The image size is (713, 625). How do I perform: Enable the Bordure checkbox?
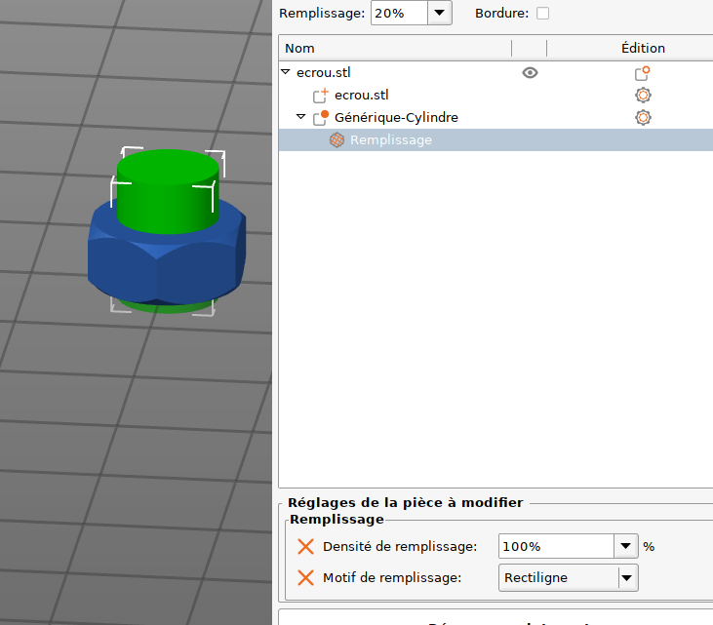coord(542,14)
